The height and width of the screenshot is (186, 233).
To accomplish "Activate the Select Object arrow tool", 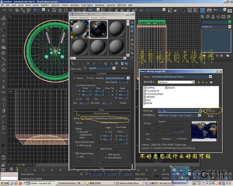I will pos(48,10).
